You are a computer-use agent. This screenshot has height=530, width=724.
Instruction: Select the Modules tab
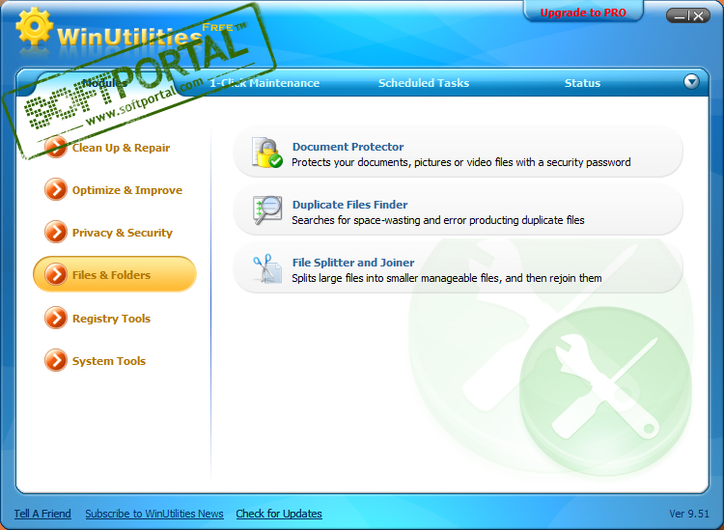click(x=104, y=83)
